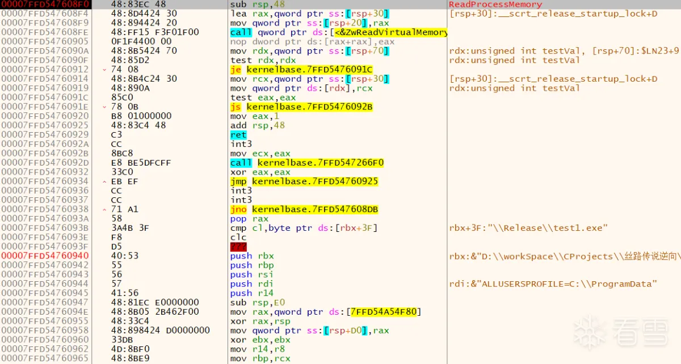Screen dimensions: 681x364
Task: Click the "test rdx,rdx" instruction
Action: click(x=263, y=60)
